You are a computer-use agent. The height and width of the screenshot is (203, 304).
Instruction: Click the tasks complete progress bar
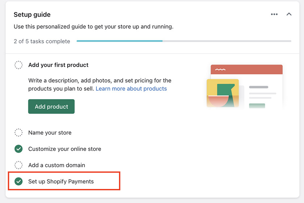(x=184, y=41)
